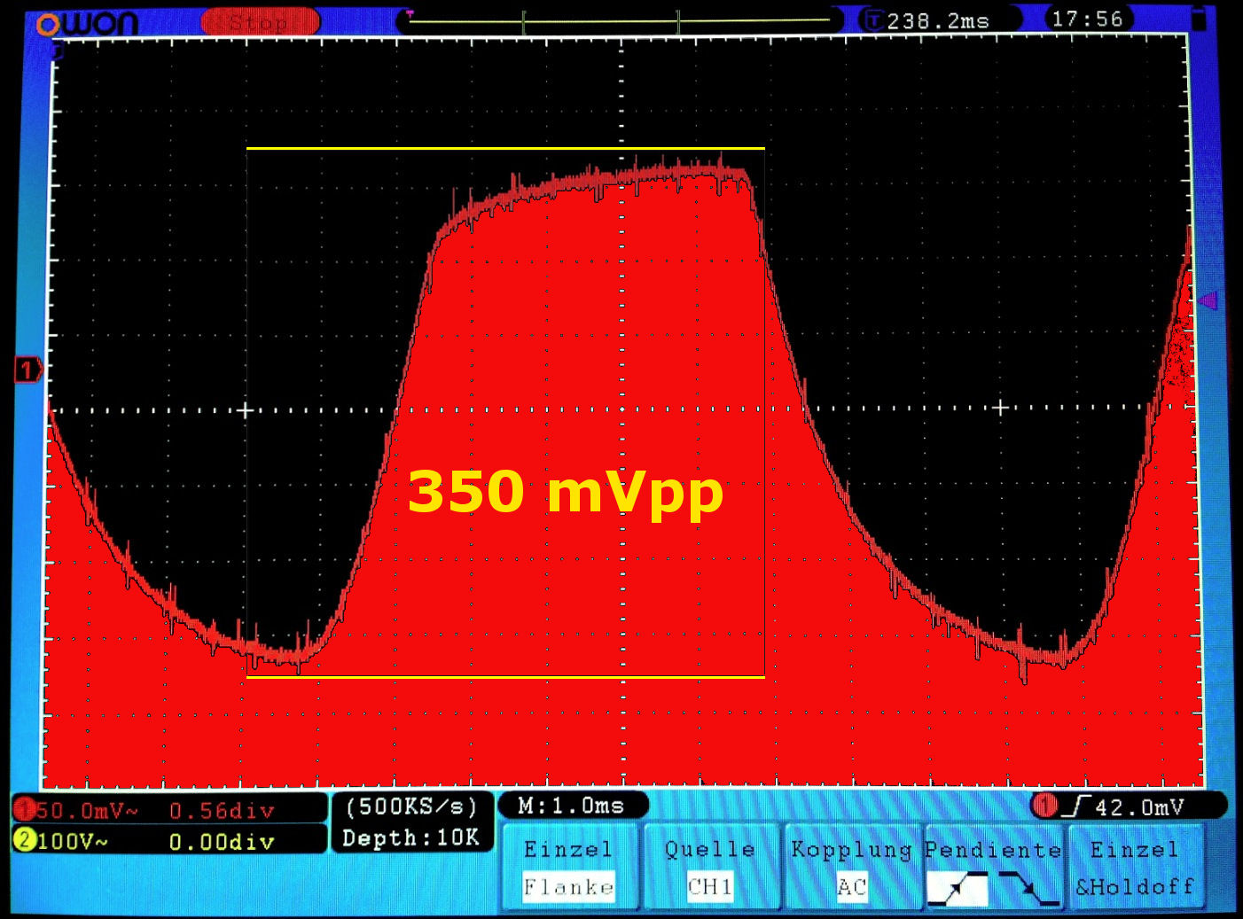
Task: Click the 42.0mV trigger level readout
Action: (1138, 807)
